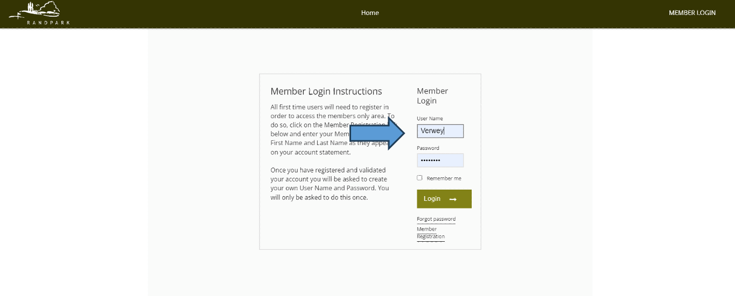Follow the Member Registration link
This screenshot has width=735, height=296.
(431, 233)
